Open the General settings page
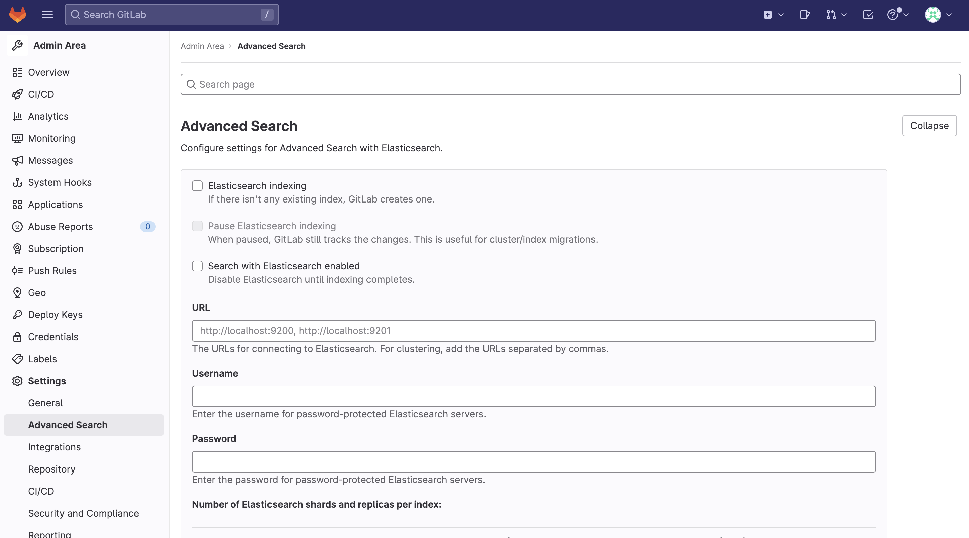 click(x=45, y=403)
